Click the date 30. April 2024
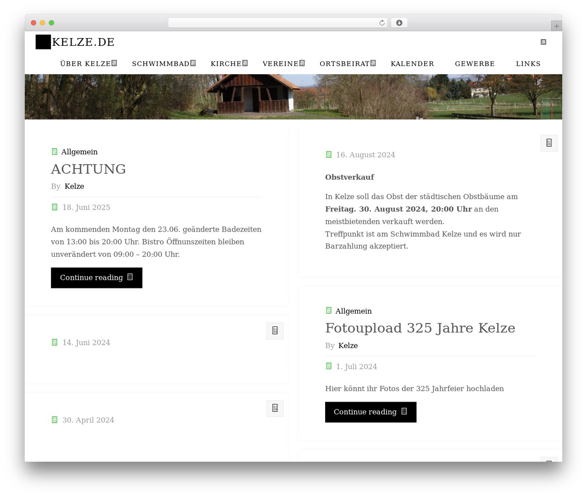Image resolution: width=587 pixels, height=497 pixels. coord(88,420)
